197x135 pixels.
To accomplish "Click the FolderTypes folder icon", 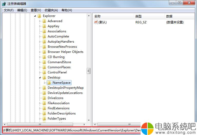I will tap(44, 119).
